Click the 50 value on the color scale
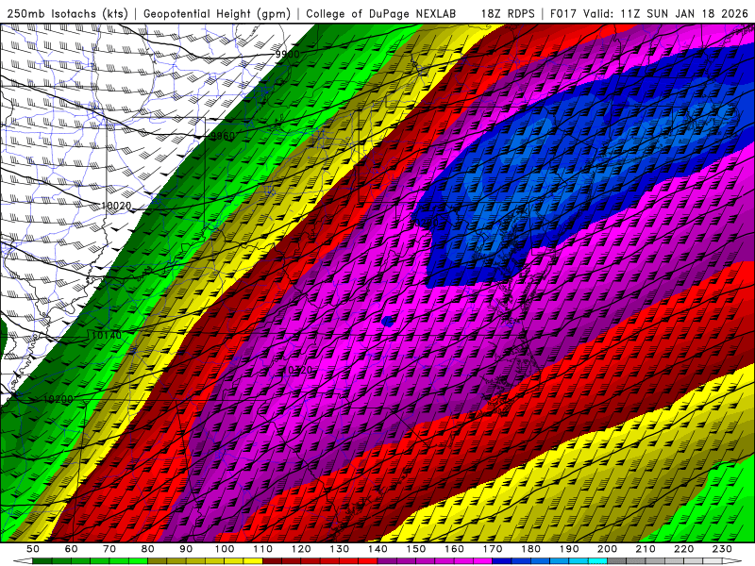 coord(33,549)
